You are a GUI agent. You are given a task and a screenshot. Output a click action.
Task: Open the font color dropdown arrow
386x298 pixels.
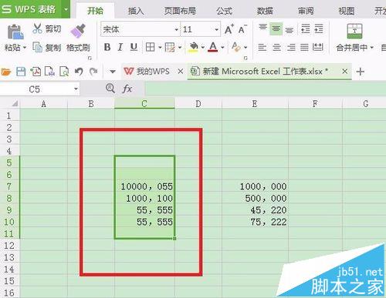222,48
